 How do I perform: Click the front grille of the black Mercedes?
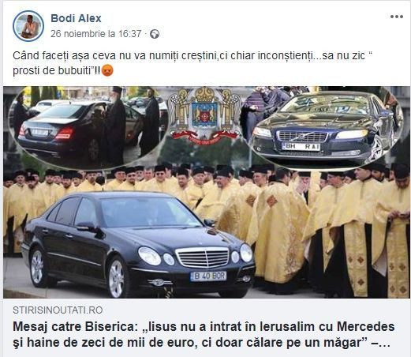pos(203,257)
